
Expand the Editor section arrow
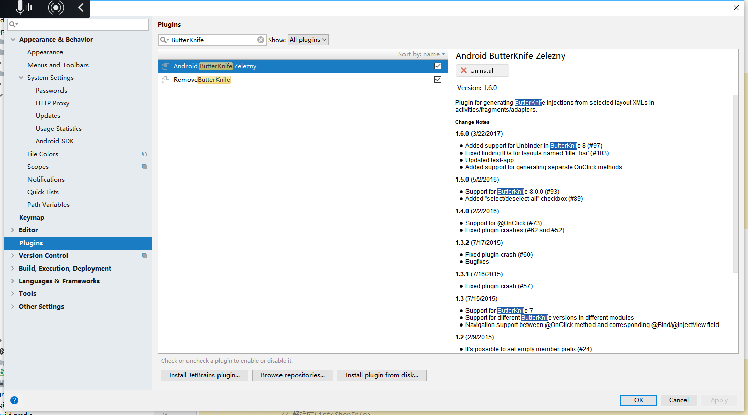tap(13, 230)
